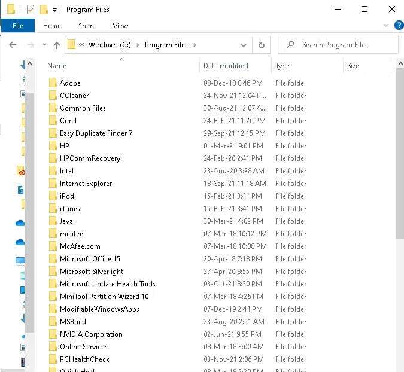This screenshot has width=404, height=372.
Task: Select the Corel folder icon
Action: tap(53, 120)
